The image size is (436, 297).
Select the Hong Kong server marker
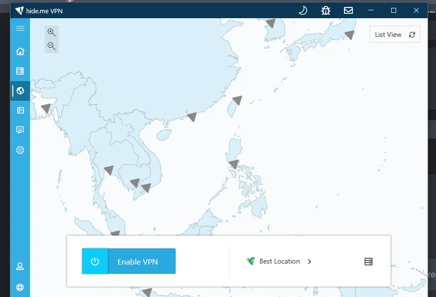tap(192, 117)
